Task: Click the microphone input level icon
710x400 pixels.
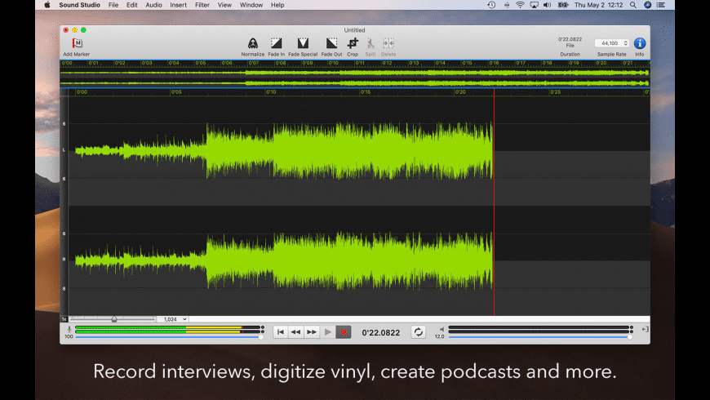Action: 69,329
